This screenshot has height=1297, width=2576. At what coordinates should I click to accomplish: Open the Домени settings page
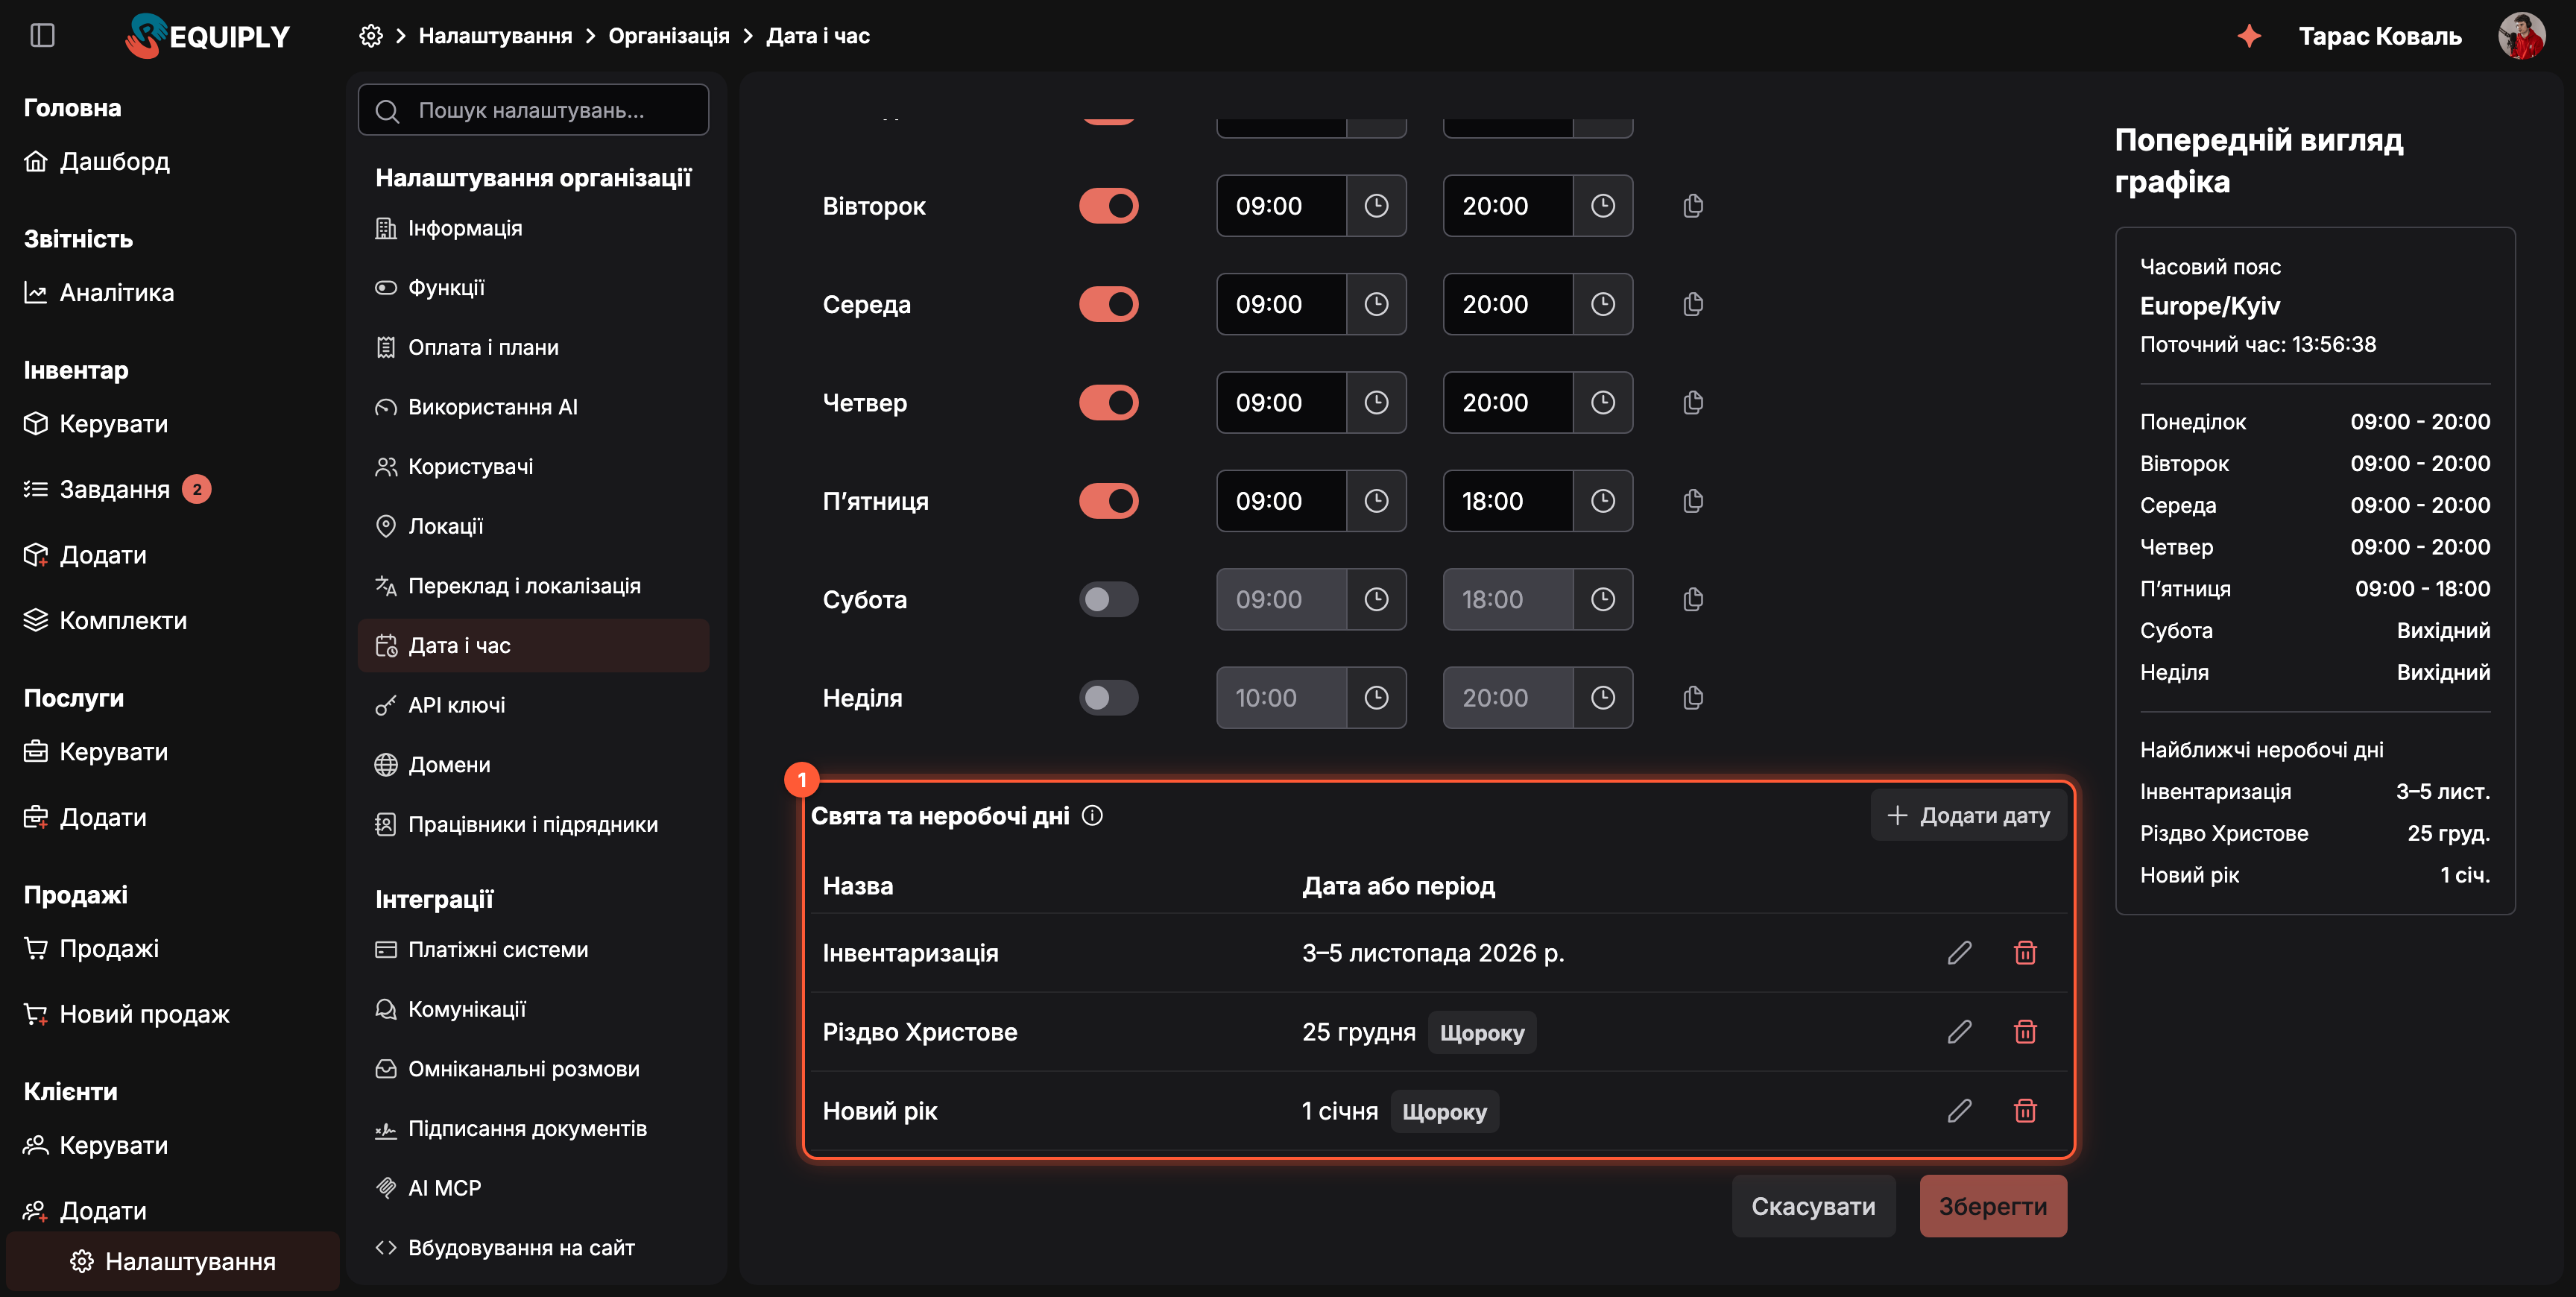(x=533, y=765)
